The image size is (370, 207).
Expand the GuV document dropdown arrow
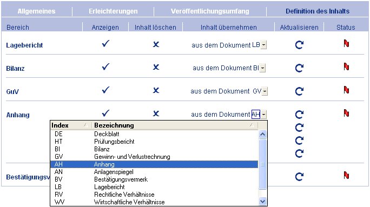point(265,91)
